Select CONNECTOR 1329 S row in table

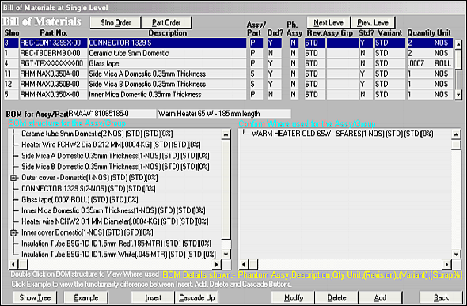click(229, 43)
